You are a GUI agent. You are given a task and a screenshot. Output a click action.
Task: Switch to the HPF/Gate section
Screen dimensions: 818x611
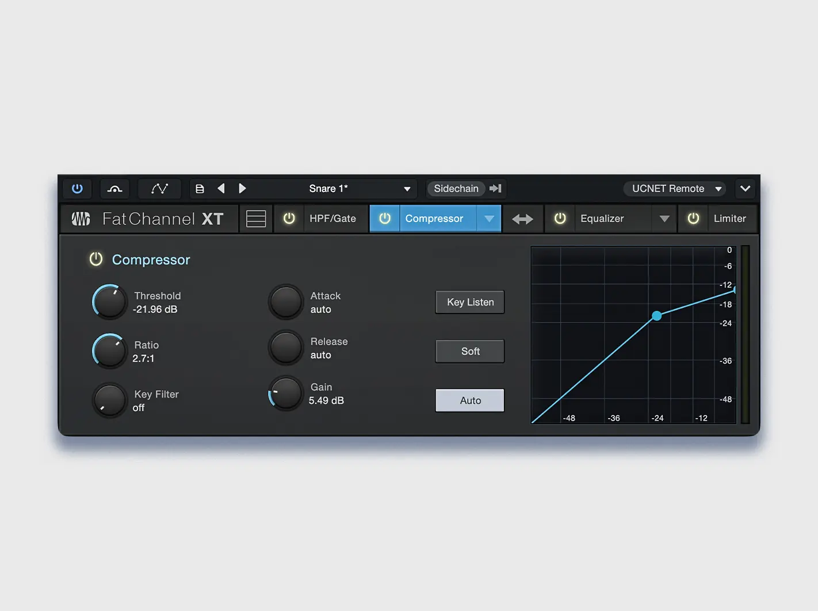[334, 218]
